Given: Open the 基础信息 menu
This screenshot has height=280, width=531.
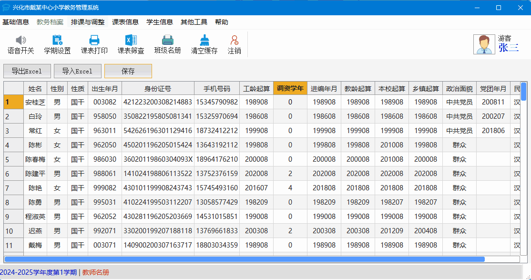Looking at the screenshot, I should 16,22.
